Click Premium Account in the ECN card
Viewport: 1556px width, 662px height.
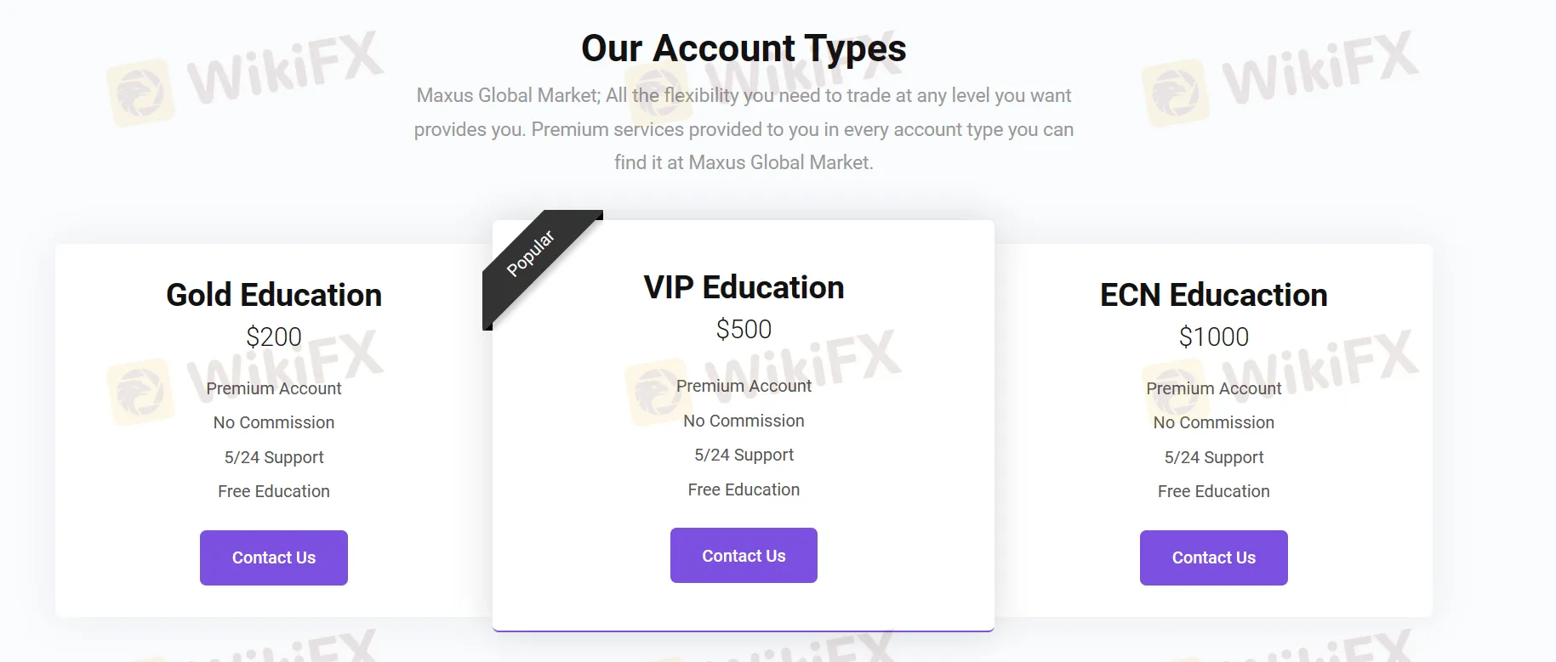point(1213,388)
